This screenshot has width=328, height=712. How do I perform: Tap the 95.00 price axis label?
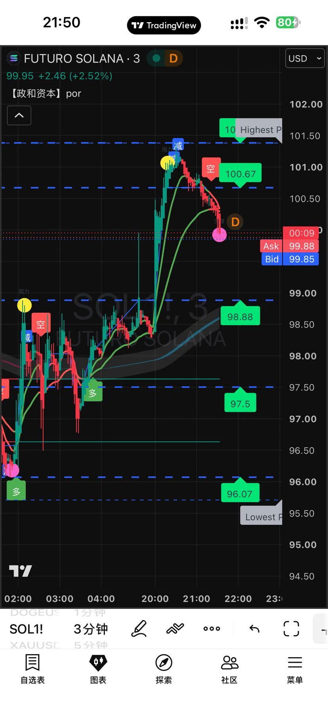point(303,545)
